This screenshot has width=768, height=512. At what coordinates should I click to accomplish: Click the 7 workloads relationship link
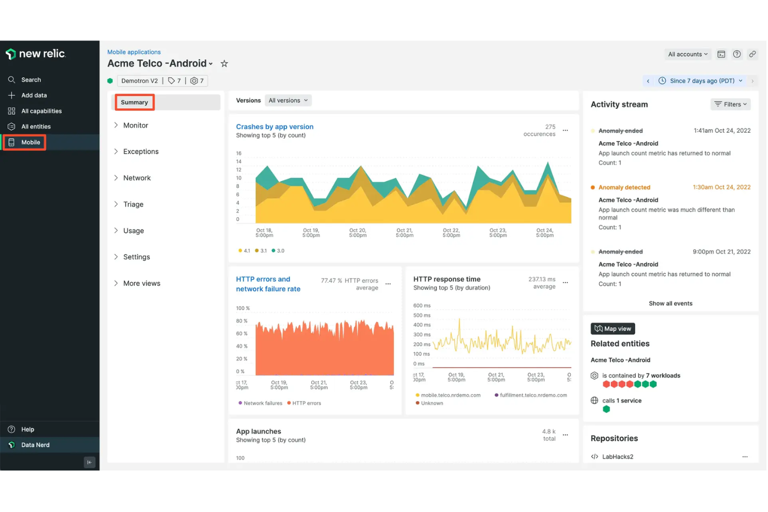click(663, 376)
